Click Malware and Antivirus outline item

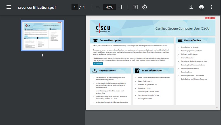[x=189, y=54]
